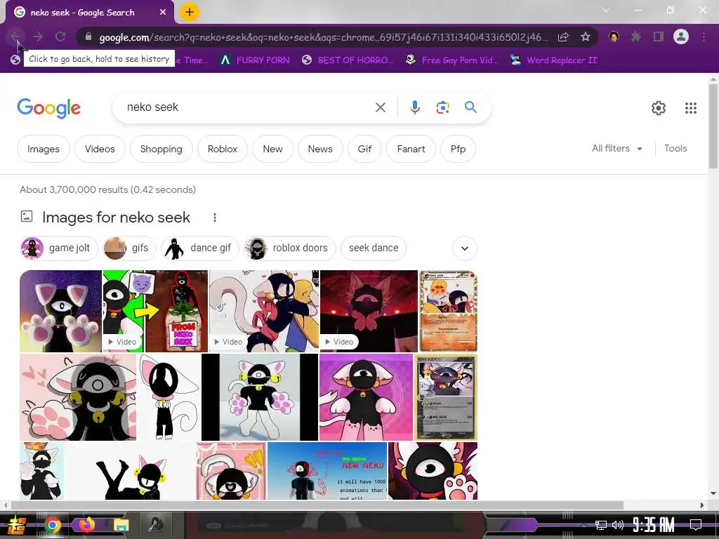Screen dimensions: 719x539
Task: Clear the search box with X
Action: (380, 107)
